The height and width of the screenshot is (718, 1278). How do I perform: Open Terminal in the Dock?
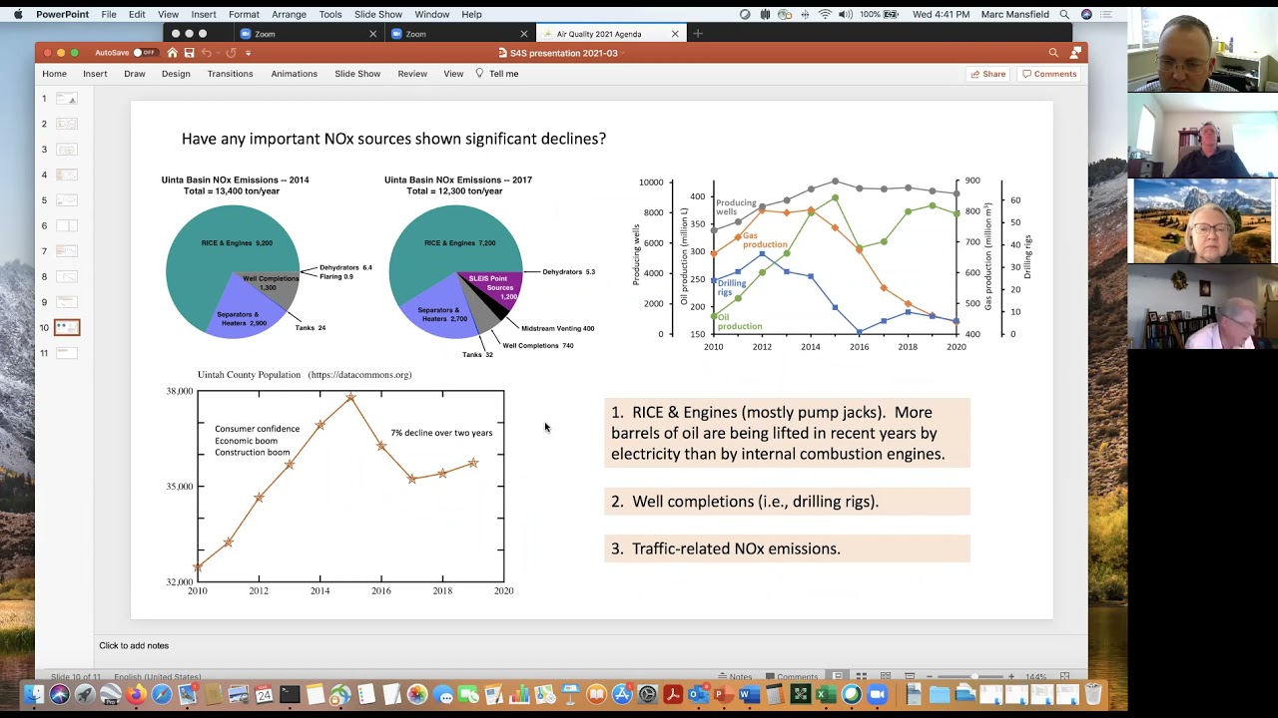click(x=290, y=694)
